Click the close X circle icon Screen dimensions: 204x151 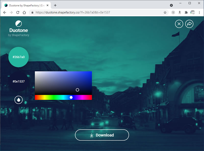pyautogui.click(x=179, y=24)
